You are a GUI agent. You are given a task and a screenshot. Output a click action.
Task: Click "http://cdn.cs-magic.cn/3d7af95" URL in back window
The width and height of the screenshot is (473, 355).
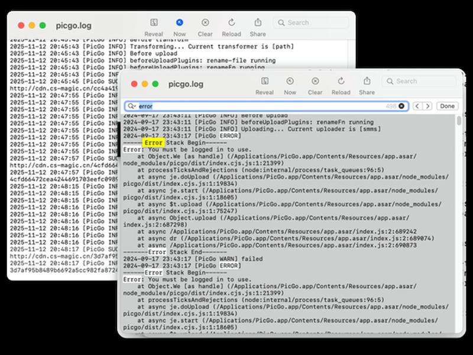tap(64, 256)
